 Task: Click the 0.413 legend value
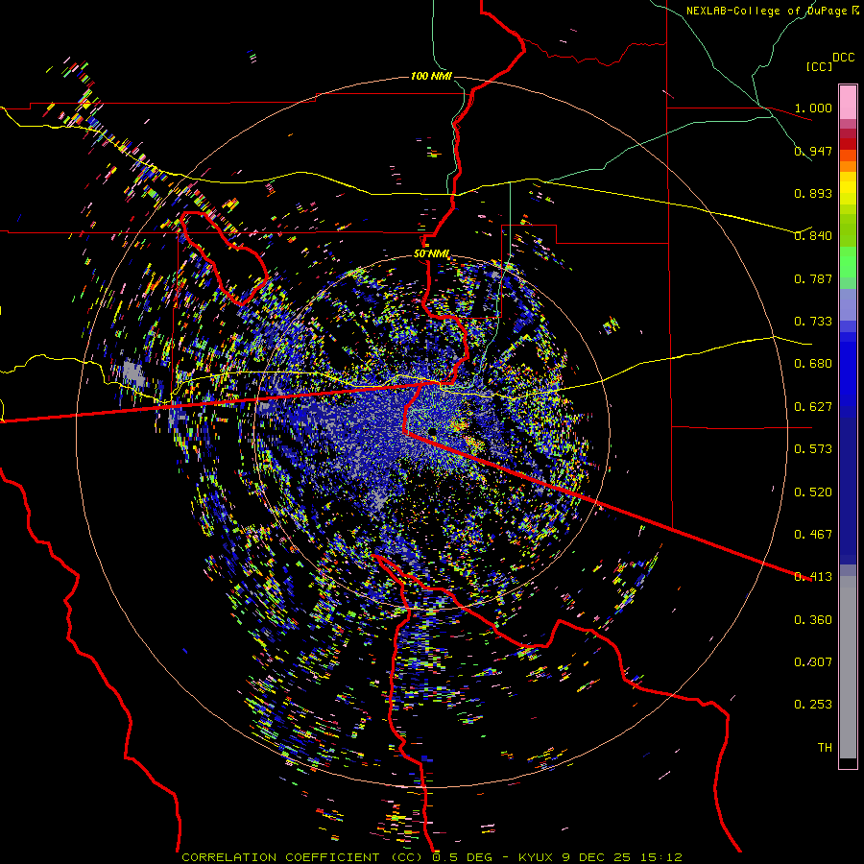pyautogui.click(x=813, y=577)
